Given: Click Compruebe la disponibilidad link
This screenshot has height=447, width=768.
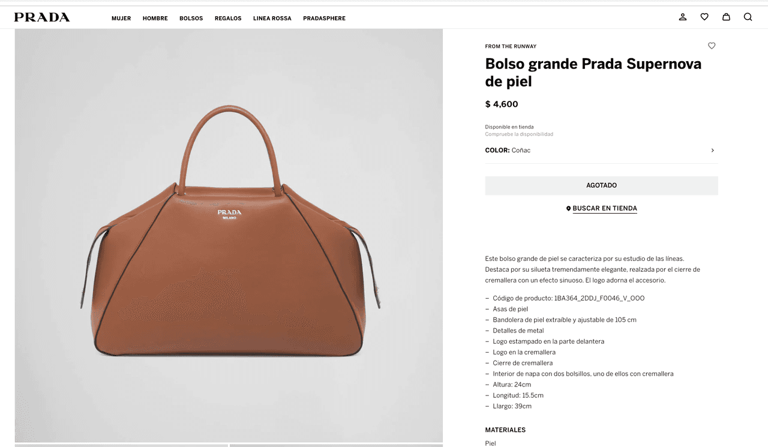Looking at the screenshot, I should click(519, 134).
